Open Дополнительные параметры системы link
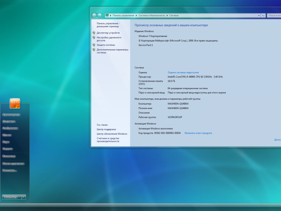The width and height of the screenshot is (281, 211). [x=112, y=51]
